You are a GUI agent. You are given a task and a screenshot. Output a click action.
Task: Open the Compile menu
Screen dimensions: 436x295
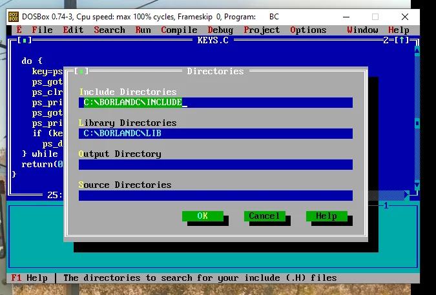pyautogui.click(x=179, y=30)
